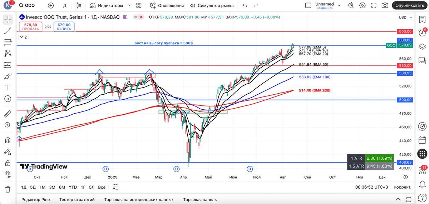Click the trash icon to remove objects
The image size is (429, 204).
click(x=8, y=189)
